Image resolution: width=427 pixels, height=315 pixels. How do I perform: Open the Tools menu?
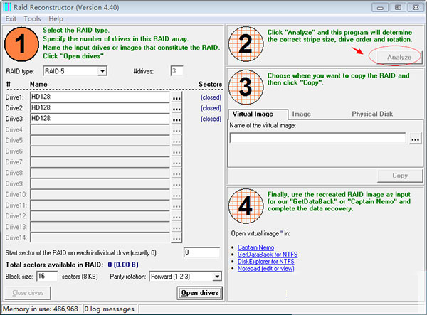(x=32, y=18)
